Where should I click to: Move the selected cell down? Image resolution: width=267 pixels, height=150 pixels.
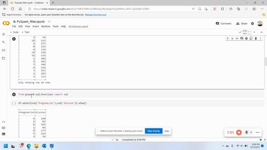click(232, 38)
